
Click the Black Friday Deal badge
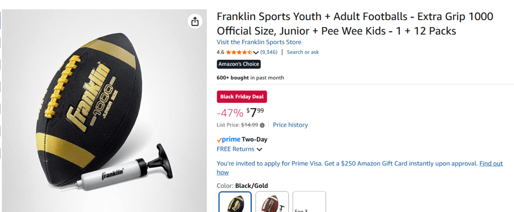click(x=242, y=96)
